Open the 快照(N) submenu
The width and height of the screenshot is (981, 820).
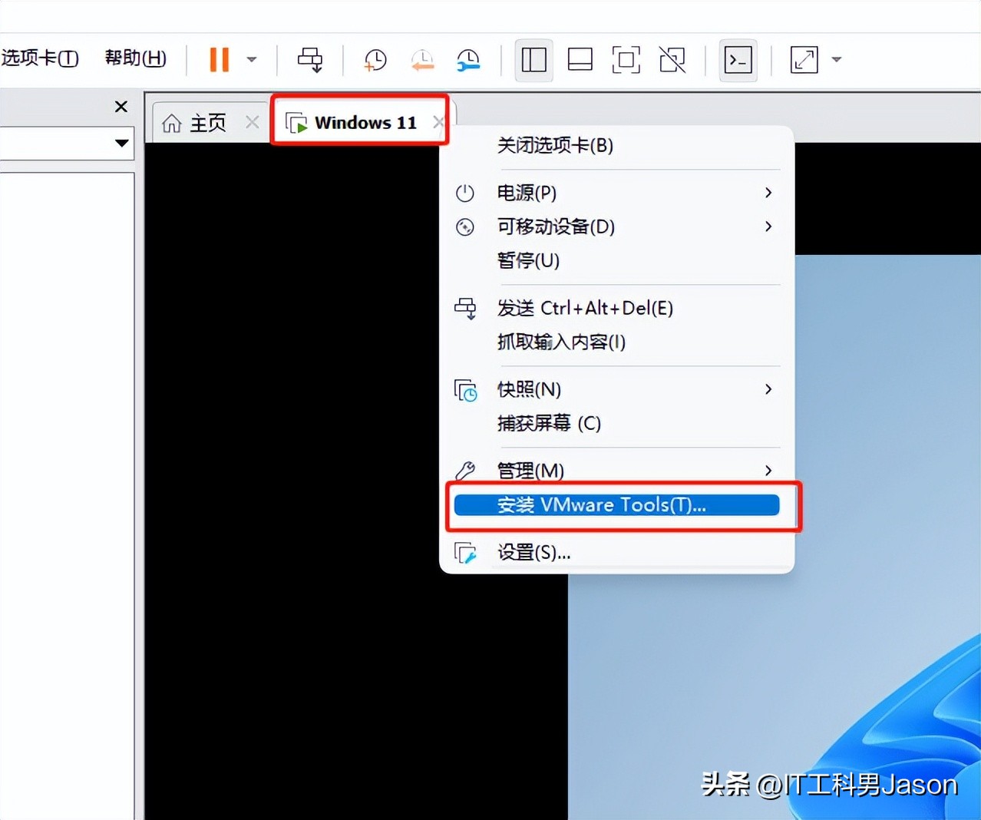tap(616, 389)
